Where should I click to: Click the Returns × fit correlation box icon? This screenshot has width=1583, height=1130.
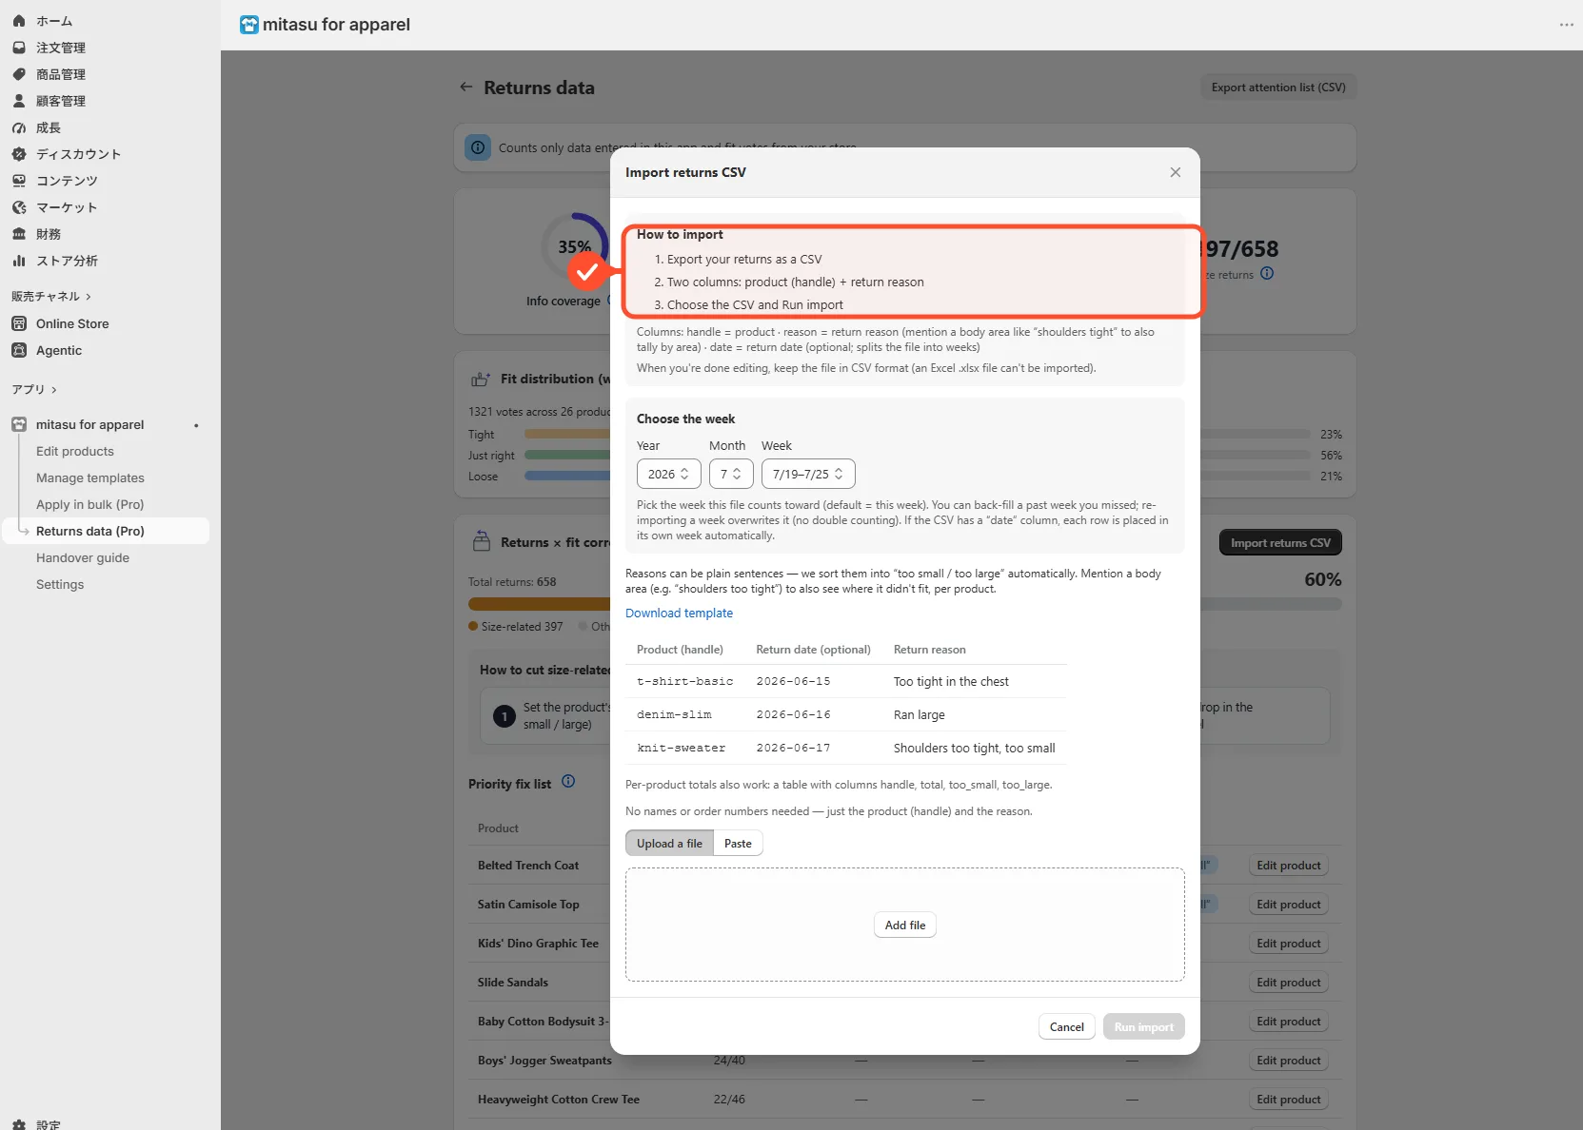coord(482,541)
